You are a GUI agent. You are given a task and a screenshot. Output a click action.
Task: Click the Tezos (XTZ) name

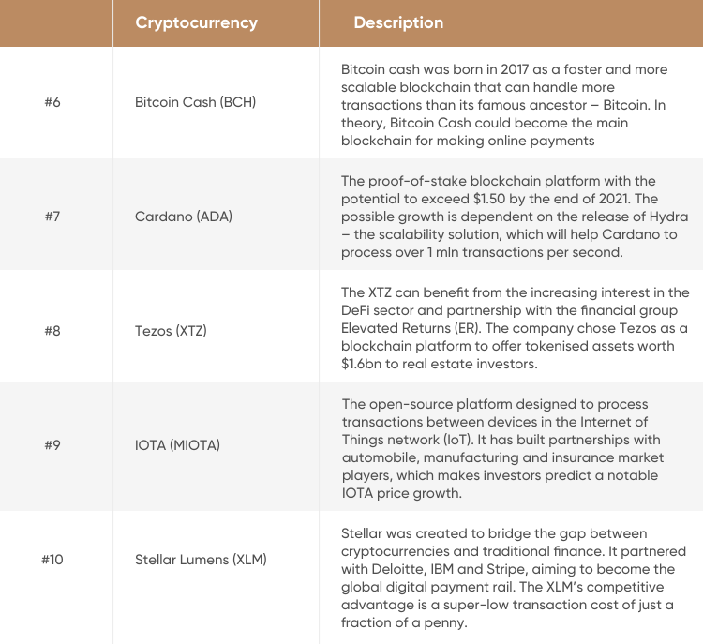coord(171,331)
